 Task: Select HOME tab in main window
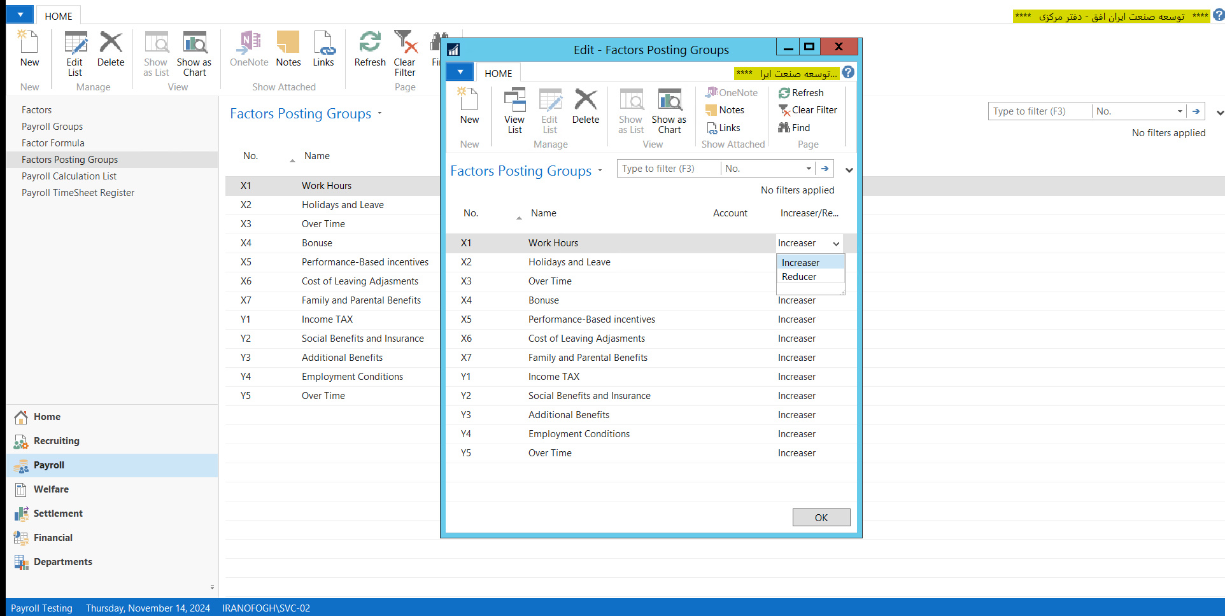tap(59, 16)
